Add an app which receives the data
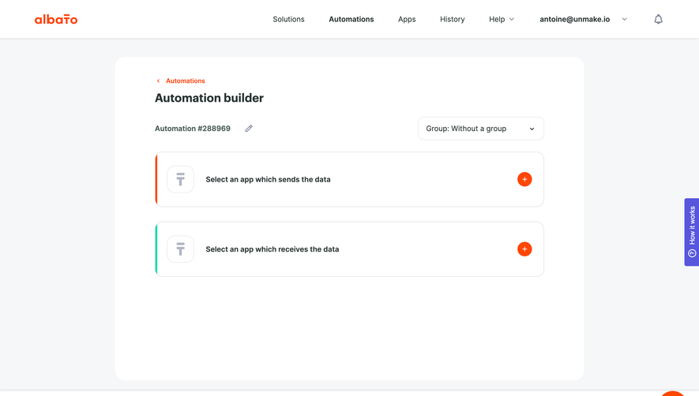 [524, 249]
